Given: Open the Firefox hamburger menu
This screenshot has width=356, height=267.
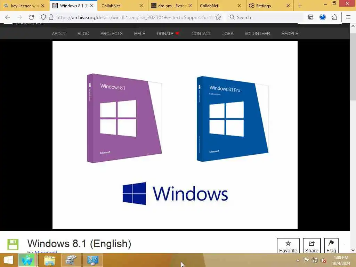Looking at the screenshot, I should (348, 17).
